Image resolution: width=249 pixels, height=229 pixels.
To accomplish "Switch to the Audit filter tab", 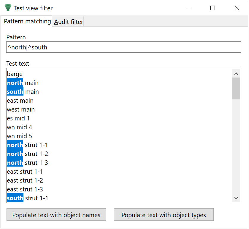I will coord(69,22).
